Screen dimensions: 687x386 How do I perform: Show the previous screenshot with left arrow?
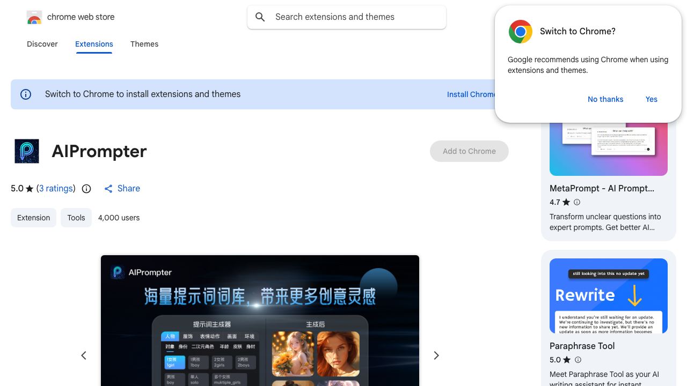click(x=84, y=355)
